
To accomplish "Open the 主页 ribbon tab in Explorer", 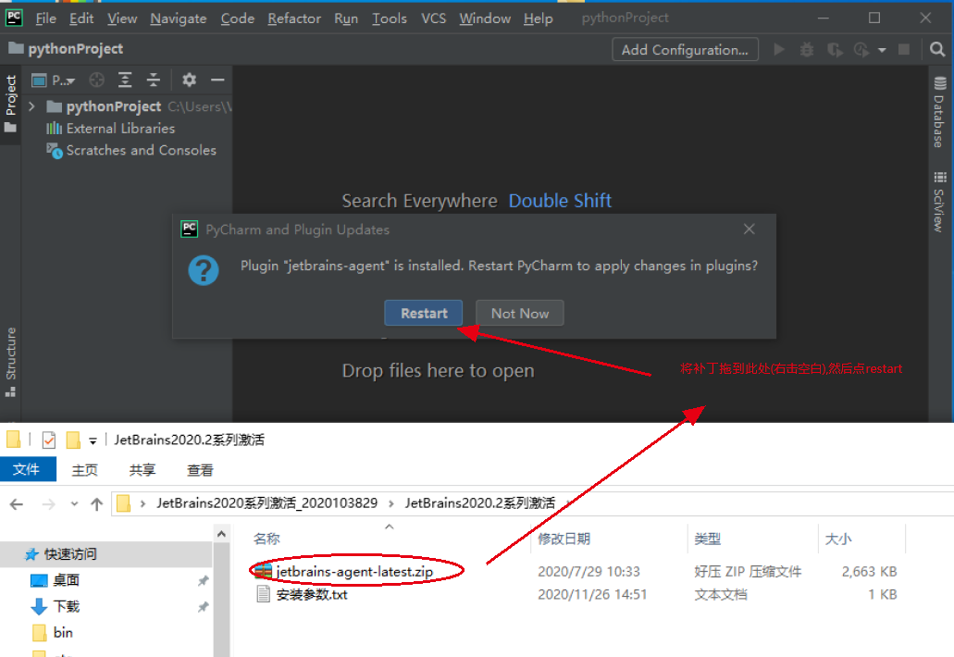I will (x=84, y=470).
